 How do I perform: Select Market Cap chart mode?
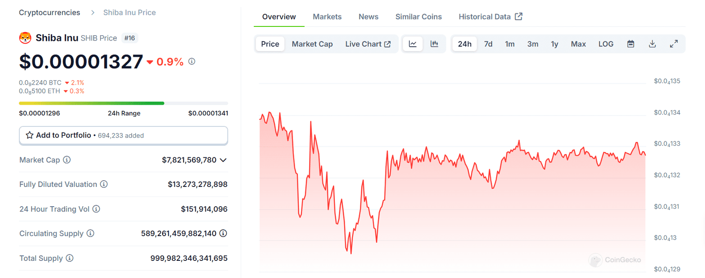312,44
